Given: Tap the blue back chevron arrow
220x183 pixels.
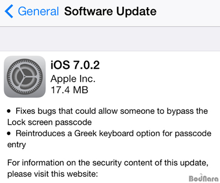Looking at the screenshot, I should click(9, 11).
